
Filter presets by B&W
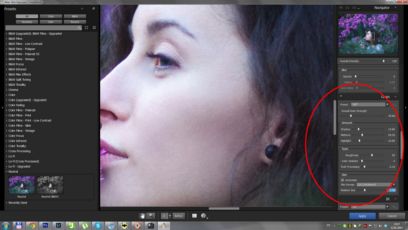click(75, 16)
